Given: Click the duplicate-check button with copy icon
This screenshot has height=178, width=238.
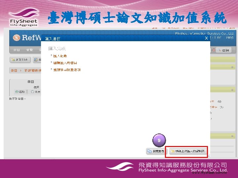Looking at the screenshot, I should 156,151.
